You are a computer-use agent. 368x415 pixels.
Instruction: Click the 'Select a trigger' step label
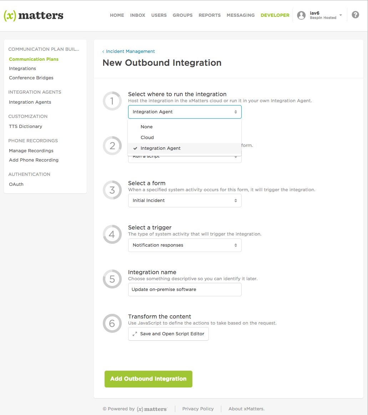150,228
